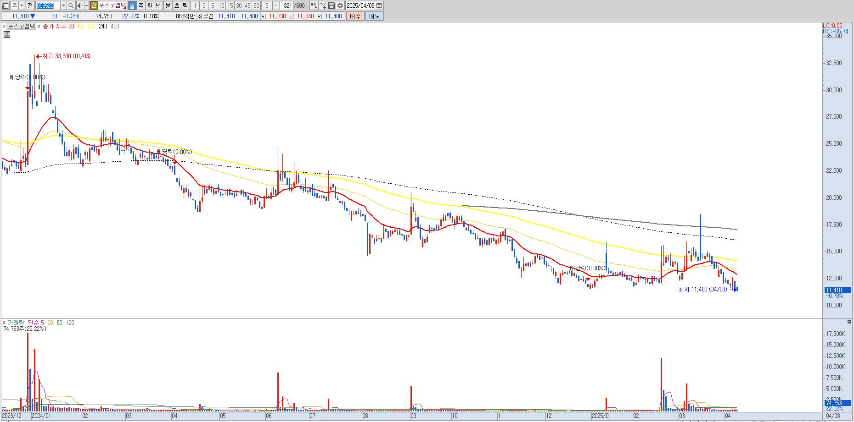Switch to the 틱 tick period
This screenshot has height=422, width=854.
point(185,5)
